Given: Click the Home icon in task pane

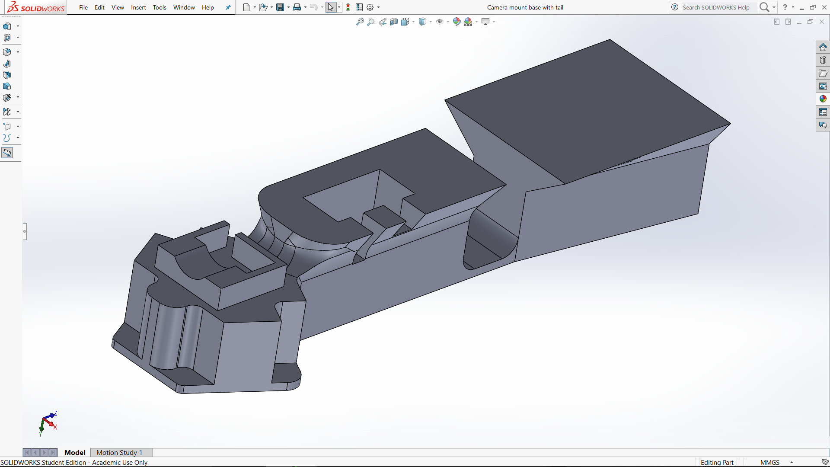Looking at the screenshot, I should pos(823,47).
